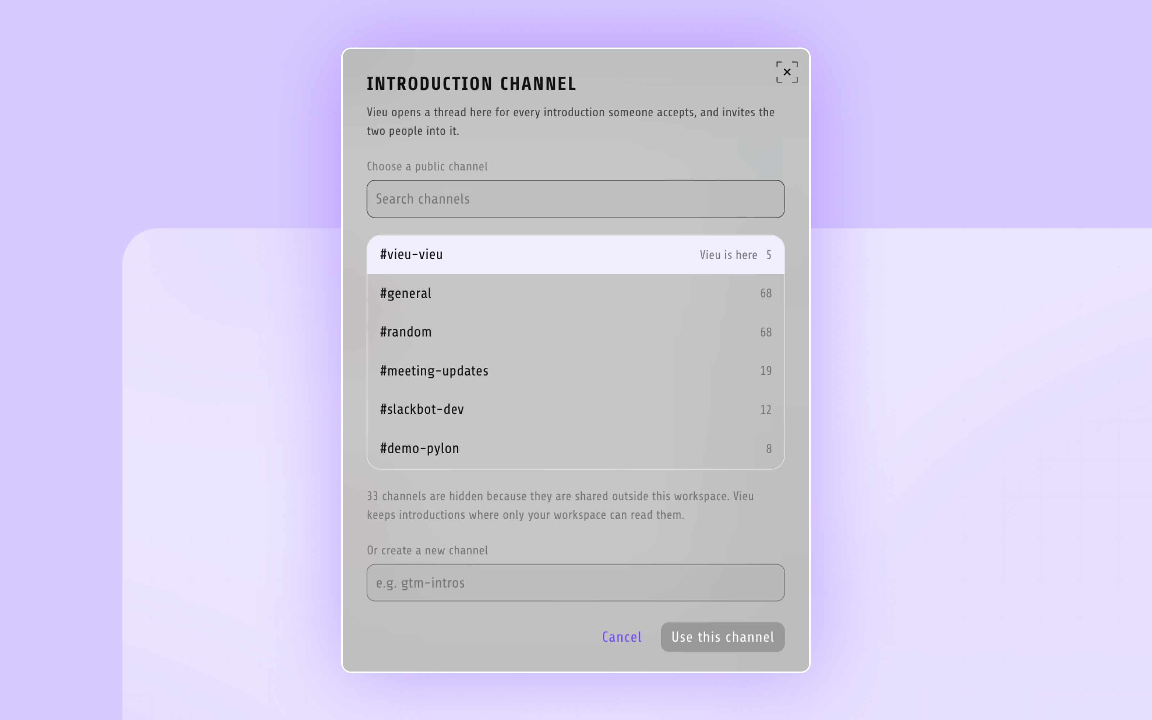
Task: Close the Introduction Channel dialog
Action: click(x=787, y=72)
